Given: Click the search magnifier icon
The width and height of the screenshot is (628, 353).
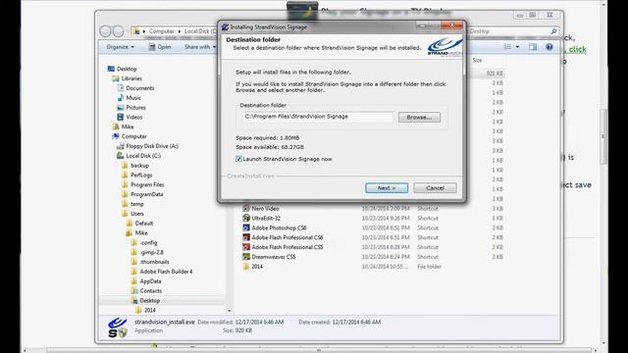Looking at the screenshot, I should point(553,31).
